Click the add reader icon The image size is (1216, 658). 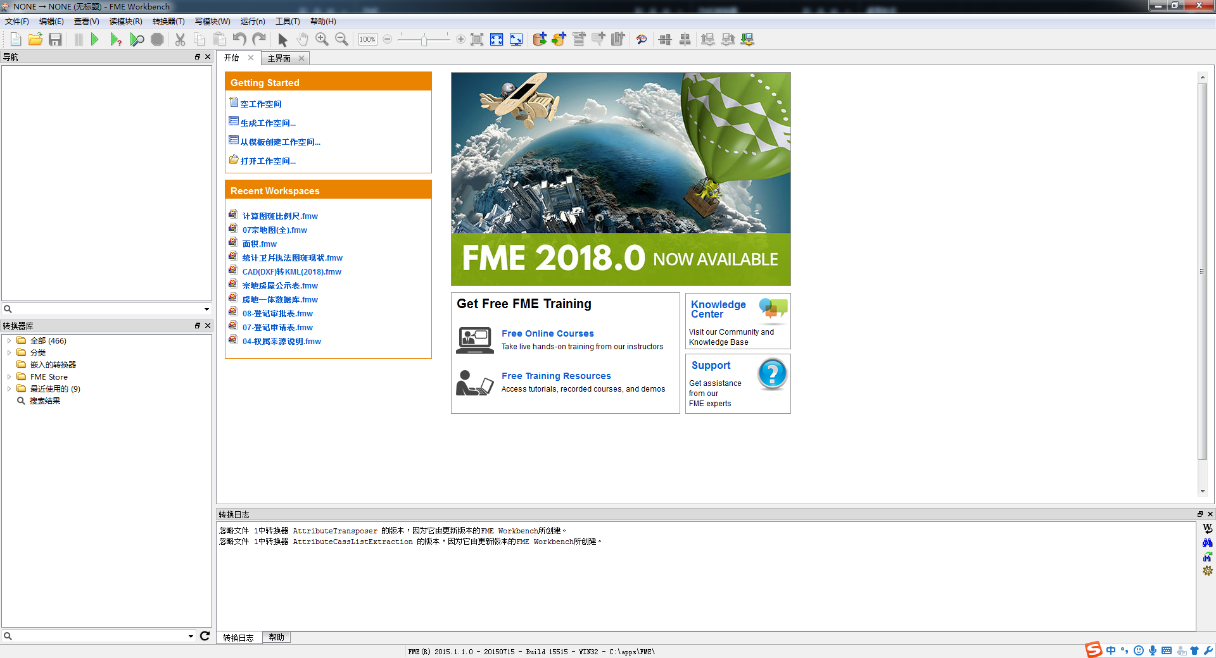click(x=539, y=39)
